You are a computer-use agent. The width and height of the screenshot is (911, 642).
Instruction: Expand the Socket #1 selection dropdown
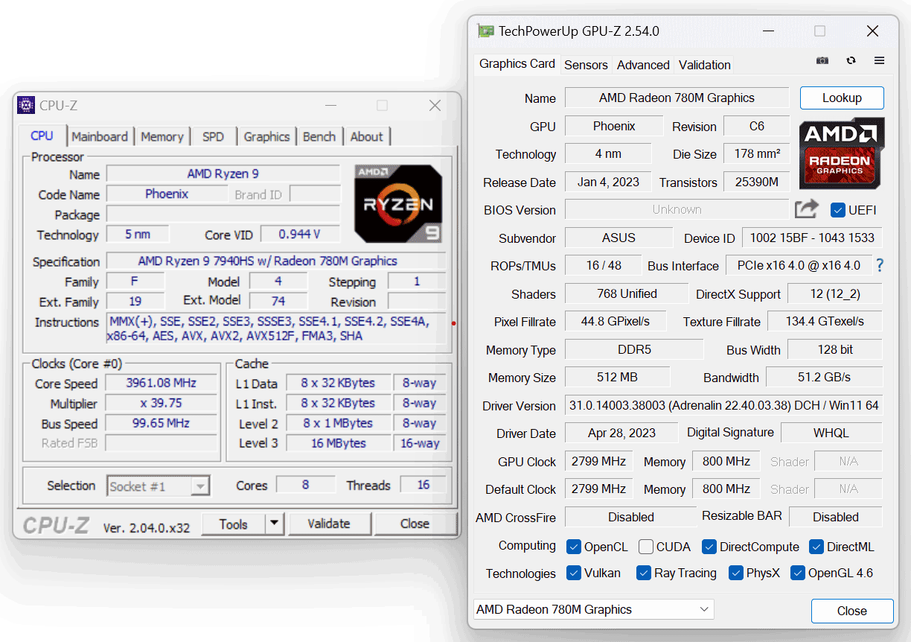[199, 486]
